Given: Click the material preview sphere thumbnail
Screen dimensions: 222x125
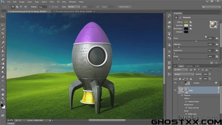Looking at the screenshot, I should [213, 24].
